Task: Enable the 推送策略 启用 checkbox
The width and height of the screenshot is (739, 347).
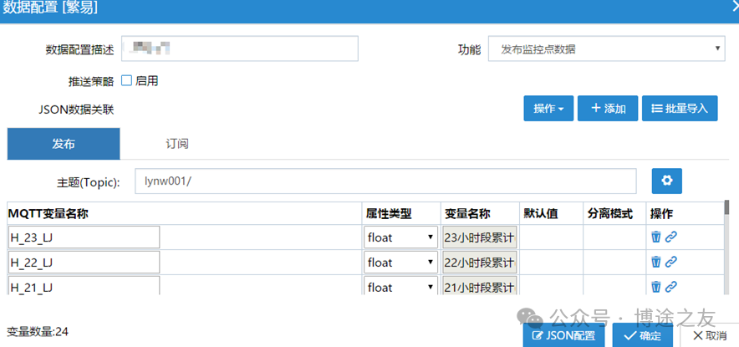Action: [x=126, y=80]
